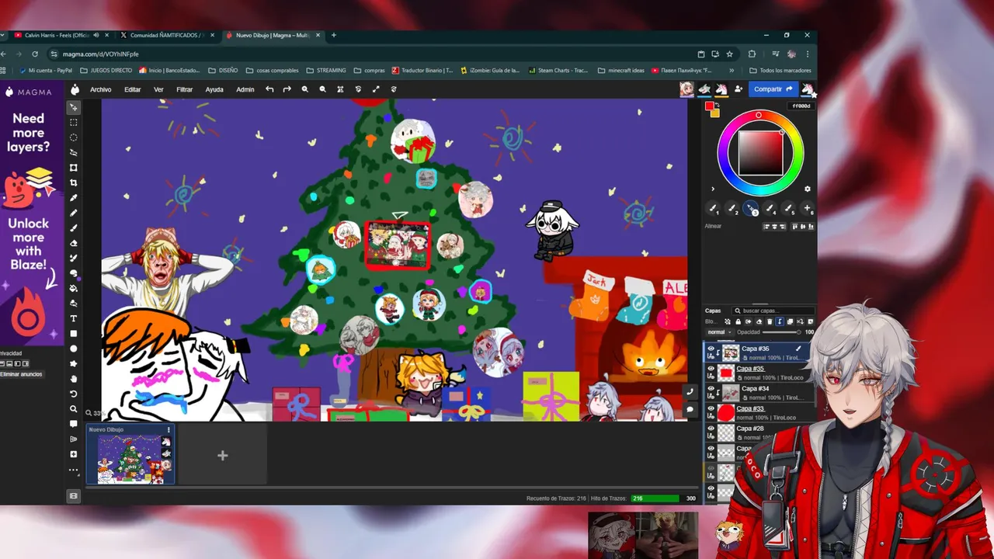Select the elliptical marquee tool
Viewport: 994px width, 559px height.
(74, 137)
